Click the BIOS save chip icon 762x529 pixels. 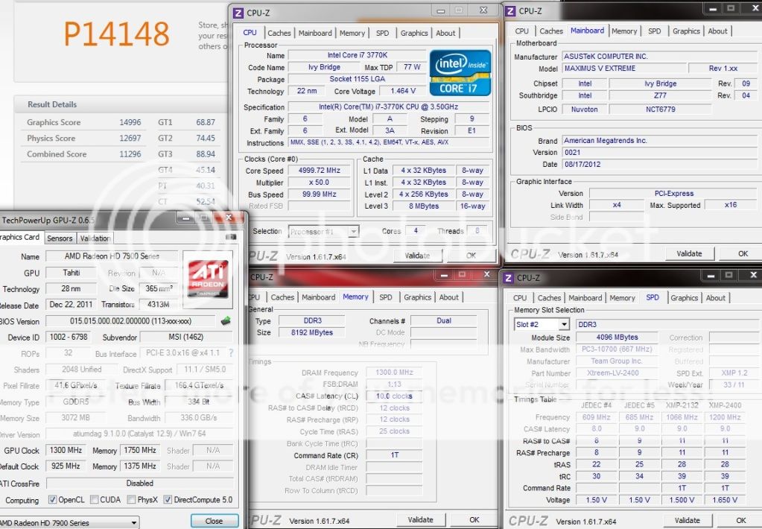226,321
